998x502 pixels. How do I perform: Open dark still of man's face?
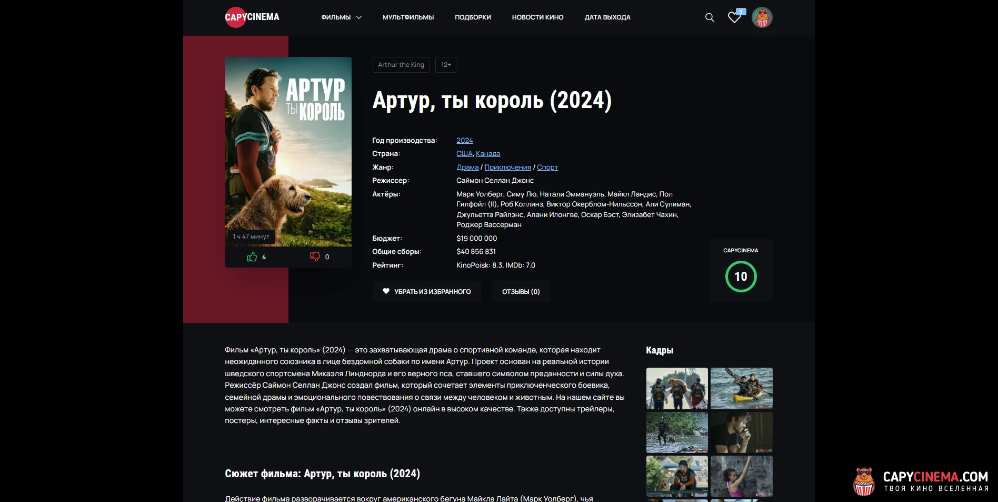742,432
